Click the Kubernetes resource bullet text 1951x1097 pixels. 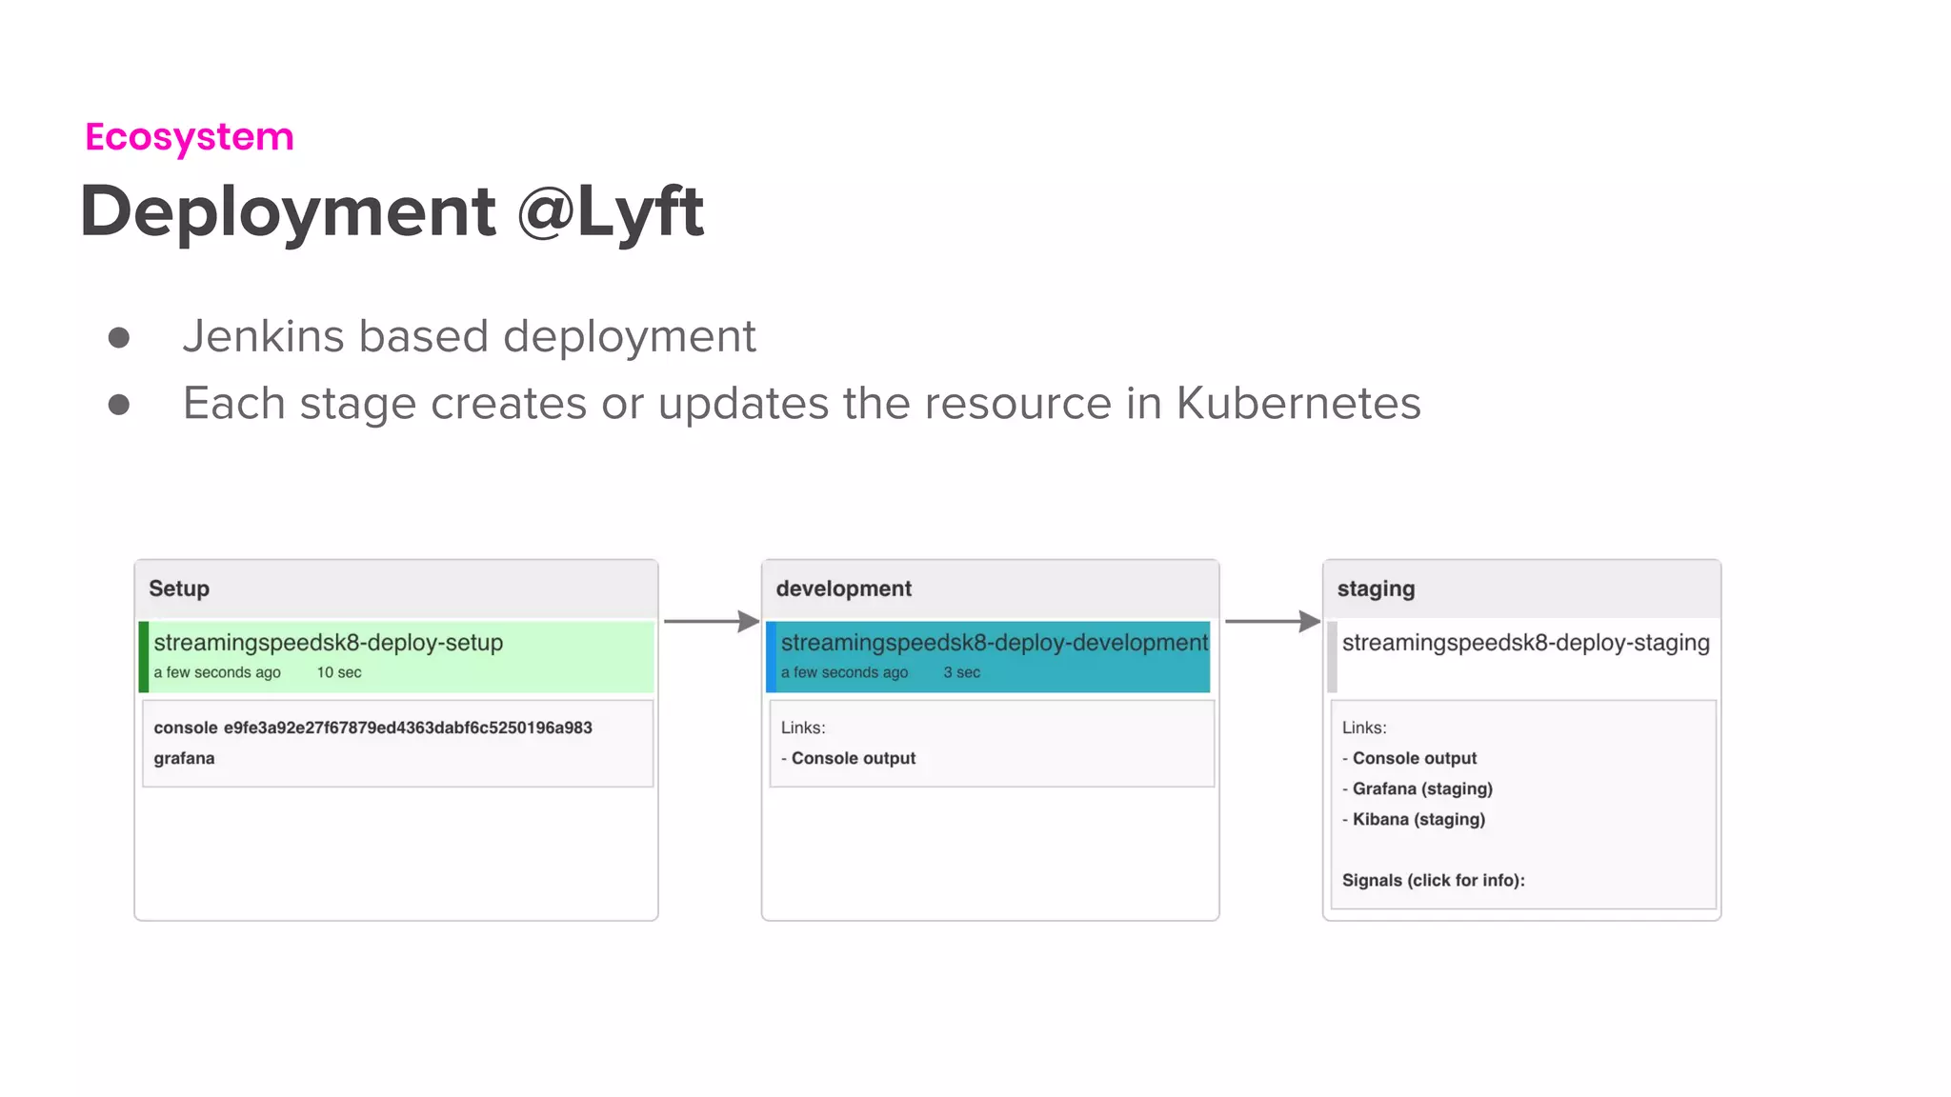point(801,404)
